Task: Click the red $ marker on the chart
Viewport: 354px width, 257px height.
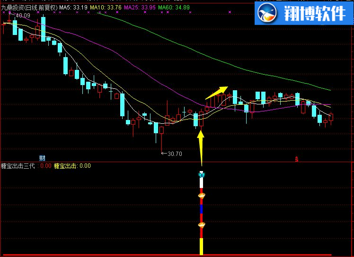Action: (x=296, y=159)
